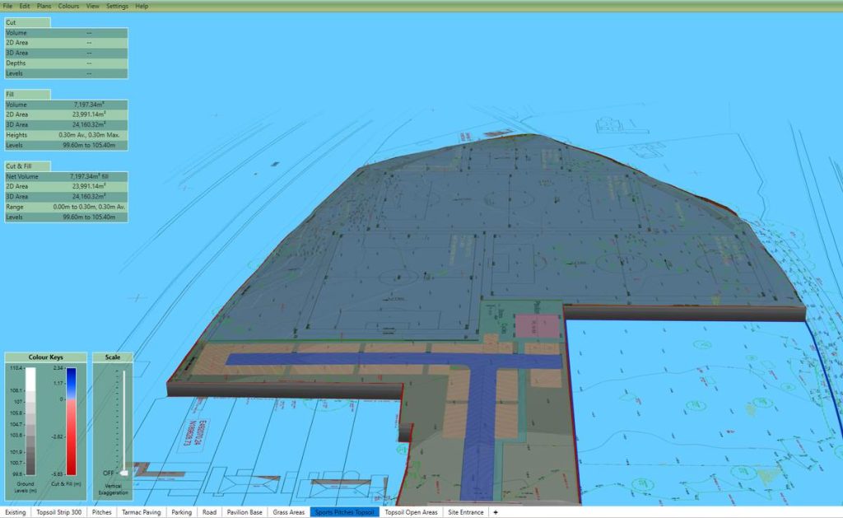The height and width of the screenshot is (518, 843).
Task: Switch to the Existing tab
Action: tap(16, 512)
